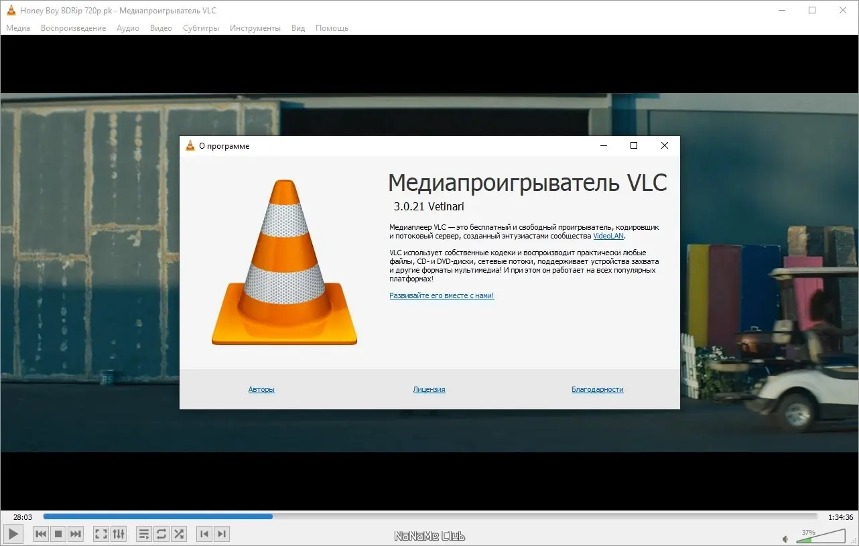Viewport: 859px width, 546px height.
Task: Go to previous chapter button beside shuffle
Action: click(x=204, y=534)
